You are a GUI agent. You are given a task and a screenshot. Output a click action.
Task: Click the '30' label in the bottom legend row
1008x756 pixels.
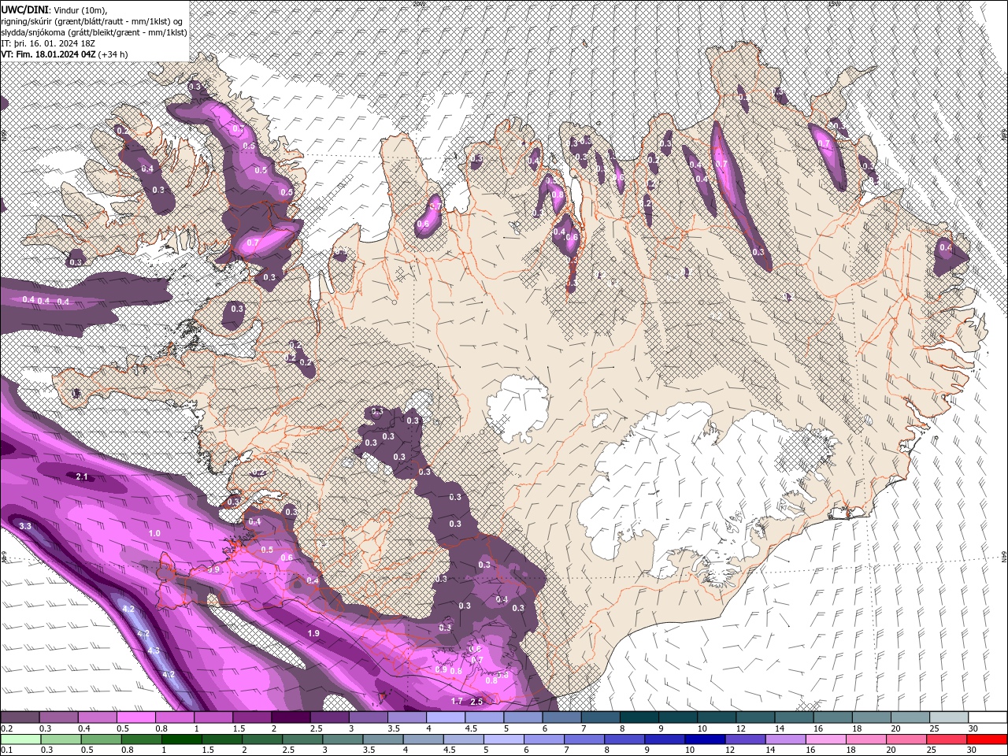(x=973, y=750)
